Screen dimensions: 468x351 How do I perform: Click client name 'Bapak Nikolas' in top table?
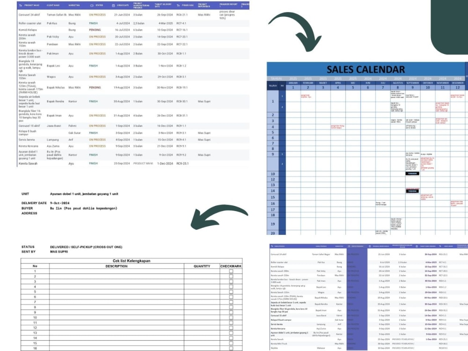coord(56,88)
